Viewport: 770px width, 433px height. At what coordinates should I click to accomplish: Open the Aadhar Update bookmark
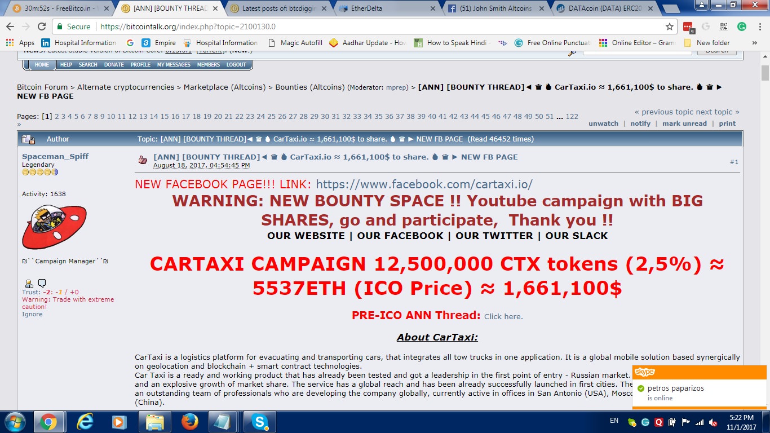(x=368, y=42)
